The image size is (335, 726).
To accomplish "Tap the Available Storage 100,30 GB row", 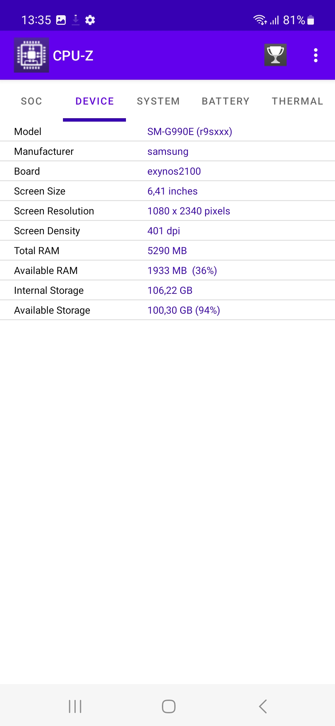I will pyautogui.click(x=167, y=310).
